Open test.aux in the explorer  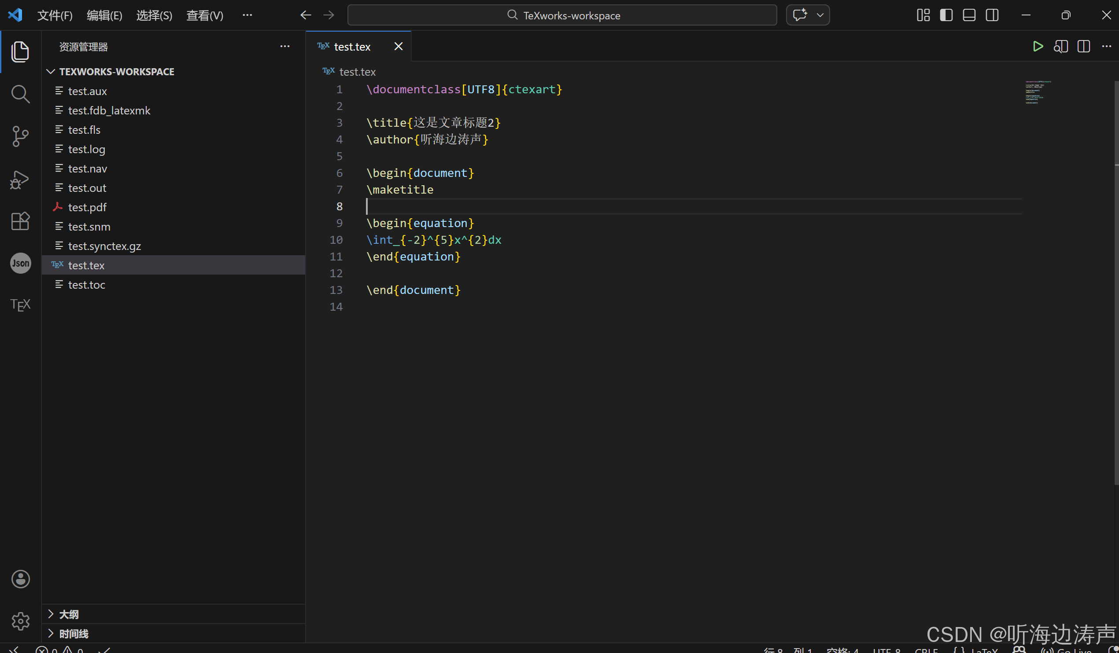point(174,91)
